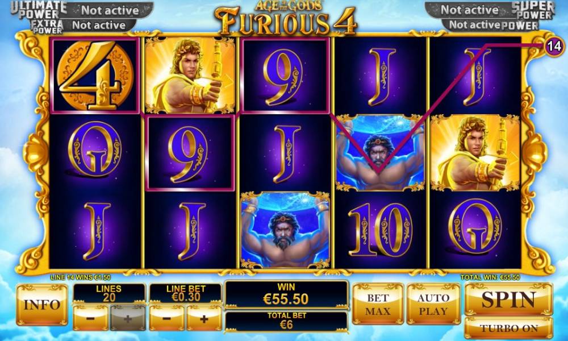Click the archer god symbol on reel two
Image resolution: width=568 pixels, height=341 pixels.
pyautogui.click(x=190, y=76)
